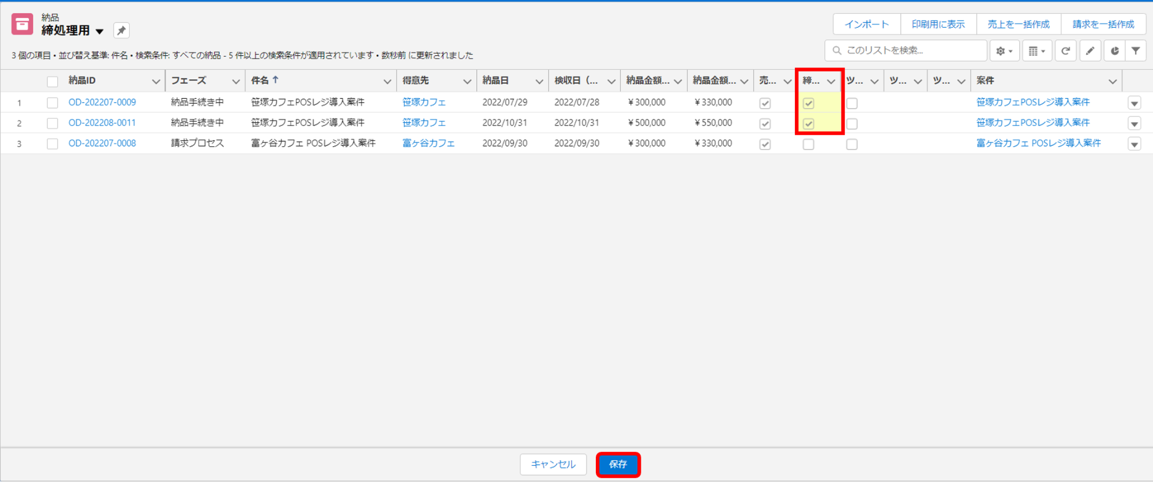Open 笹塚カフェPOSレジ導入案件 案件 link in OD-202208-0011 row
This screenshot has width=1153, height=486.
click(1033, 123)
